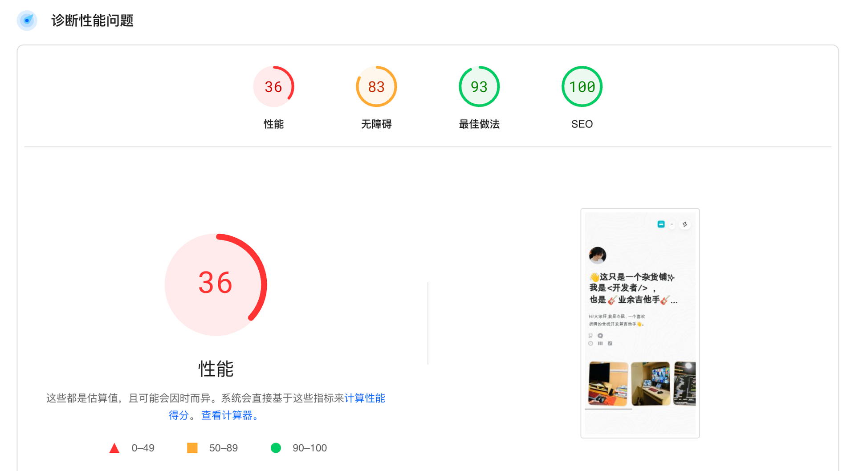The image size is (855, 471).
Task: Click the large 36 performance gauge
Action: tap(216, 284)
